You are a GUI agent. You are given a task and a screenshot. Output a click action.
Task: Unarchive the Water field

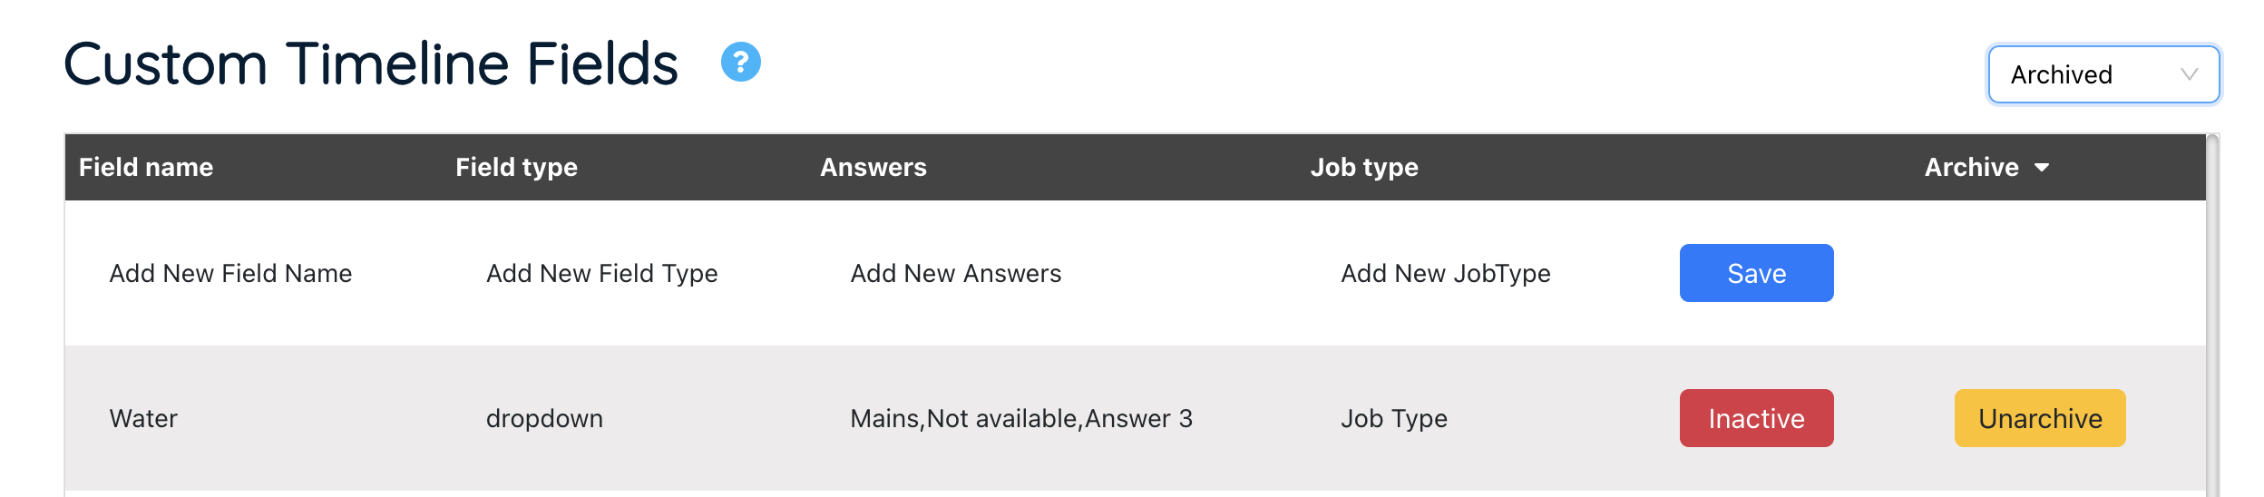2039,418
